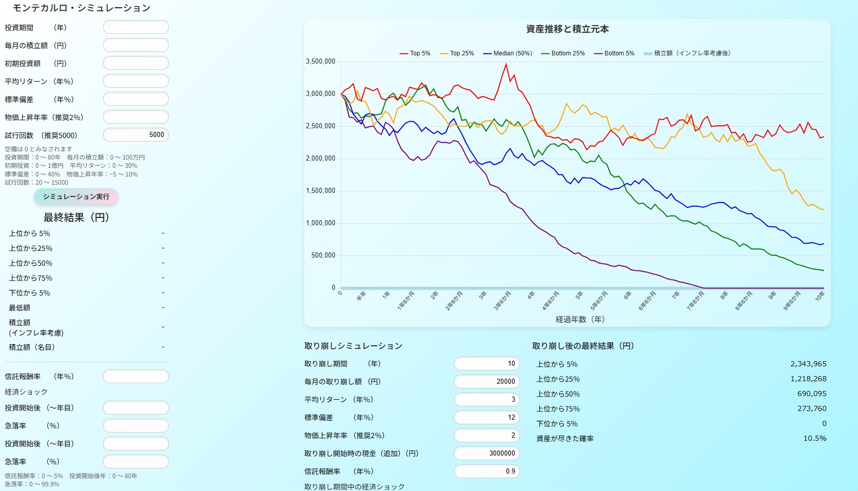Click the withdrawal 標準偏差 field showing 12
858x491 pixels.
click(x=486, y=418)
